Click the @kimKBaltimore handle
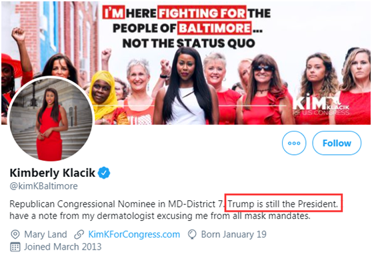Viewport: 372px width, 255px height. 43,186
